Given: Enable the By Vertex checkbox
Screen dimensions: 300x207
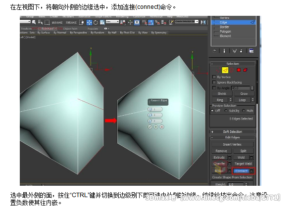Looking at the screenshot, I should (x=214, y=77).
